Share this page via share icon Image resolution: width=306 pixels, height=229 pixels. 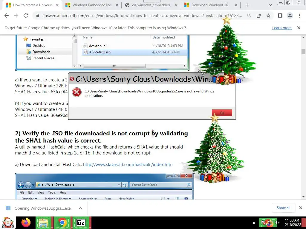click(259, 16)
